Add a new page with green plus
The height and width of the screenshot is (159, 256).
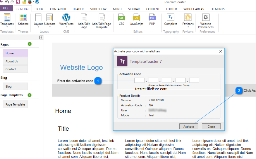click(30, 44)
